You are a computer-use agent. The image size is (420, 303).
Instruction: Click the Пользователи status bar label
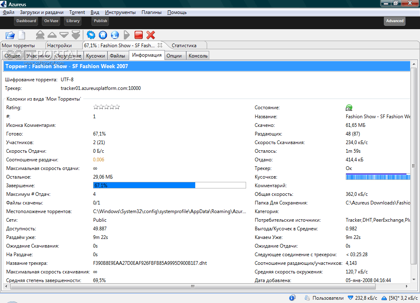coord(328,298)
